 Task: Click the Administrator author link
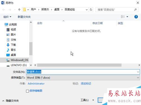[x=36, y=84]
